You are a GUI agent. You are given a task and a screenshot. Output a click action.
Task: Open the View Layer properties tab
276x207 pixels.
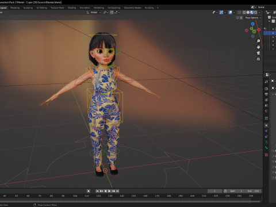[x=266, y=100]
